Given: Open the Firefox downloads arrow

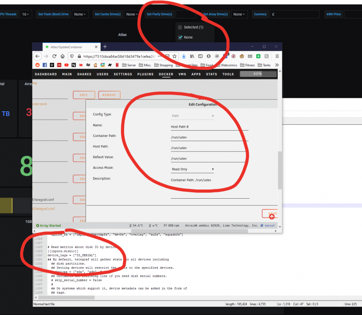Looking at the screenshot, I should 184,56.
